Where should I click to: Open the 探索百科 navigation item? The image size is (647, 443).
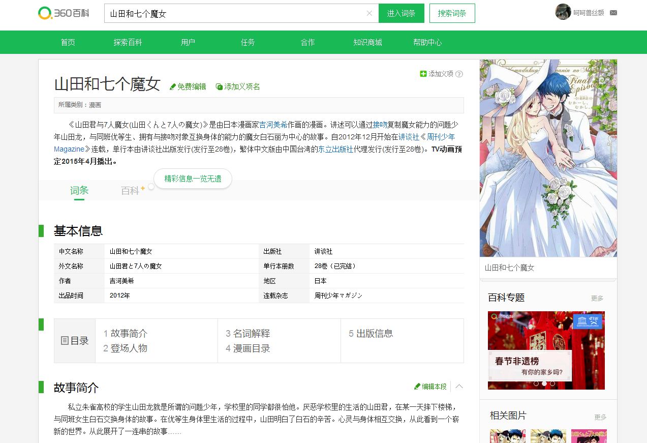pyautogui.click(x=128, y=42)
